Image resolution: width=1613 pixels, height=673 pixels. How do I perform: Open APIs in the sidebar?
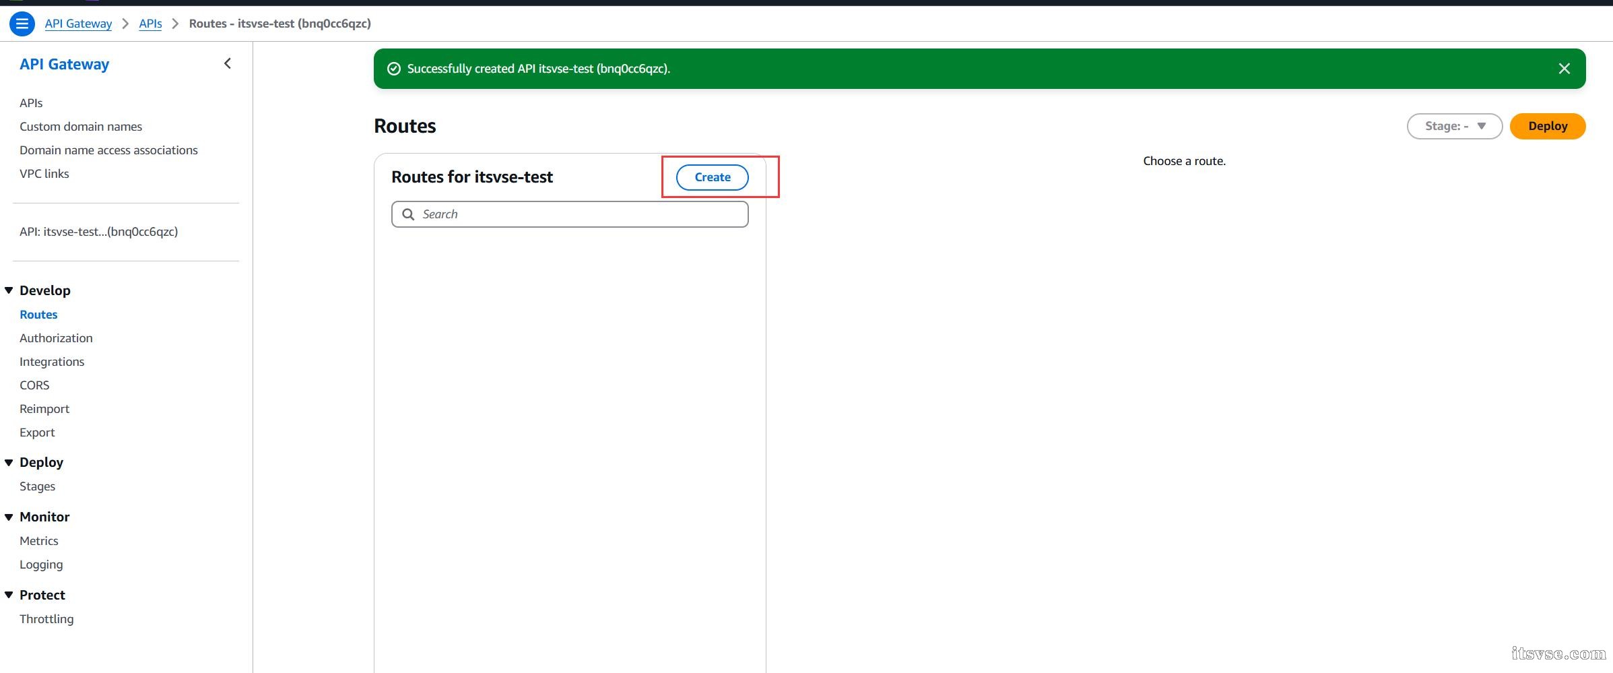coord(31,103)
